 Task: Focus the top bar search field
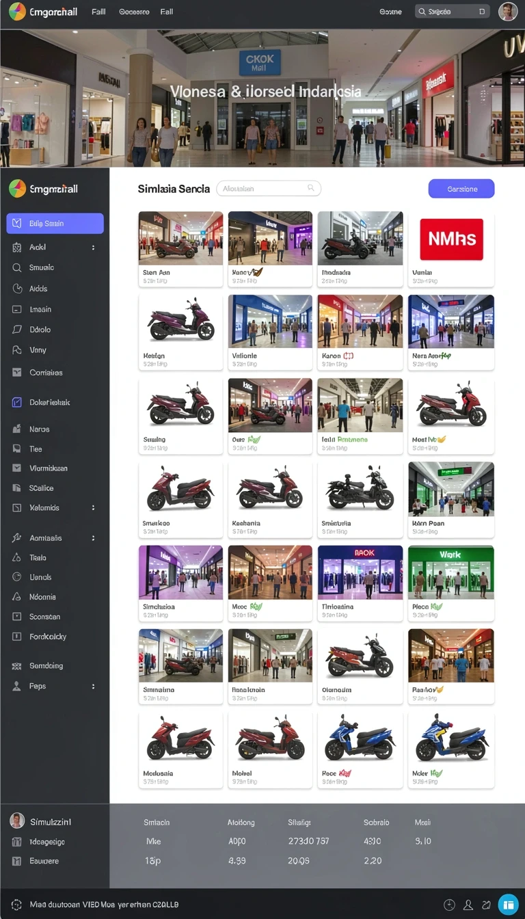coord(452,12)
